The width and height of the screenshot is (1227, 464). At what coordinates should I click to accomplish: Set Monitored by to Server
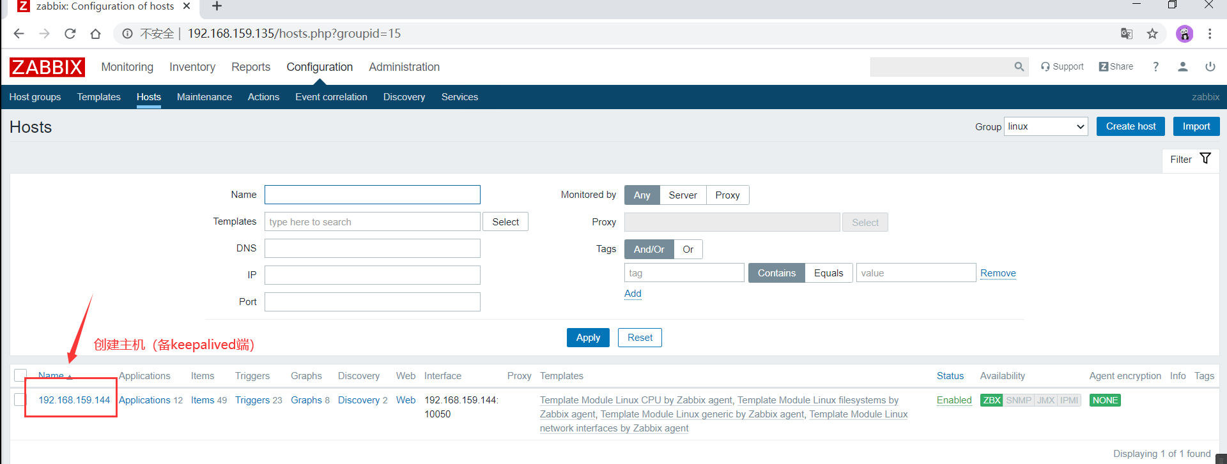683,195
